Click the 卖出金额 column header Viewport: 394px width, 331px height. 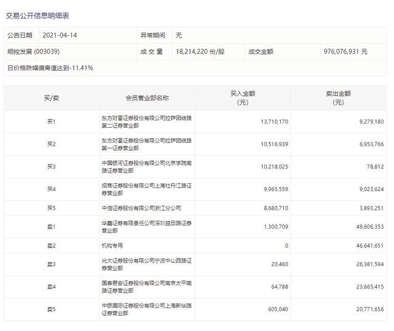coord(338,98)
